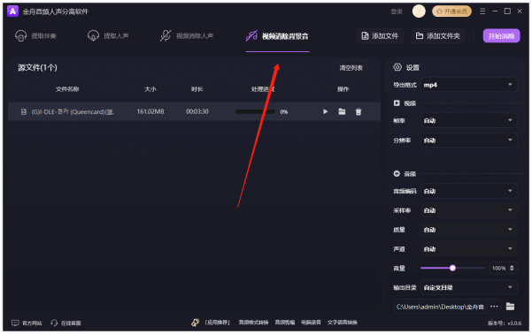
Task: Click the 添加文件夹 button
Action: (438, 36)
